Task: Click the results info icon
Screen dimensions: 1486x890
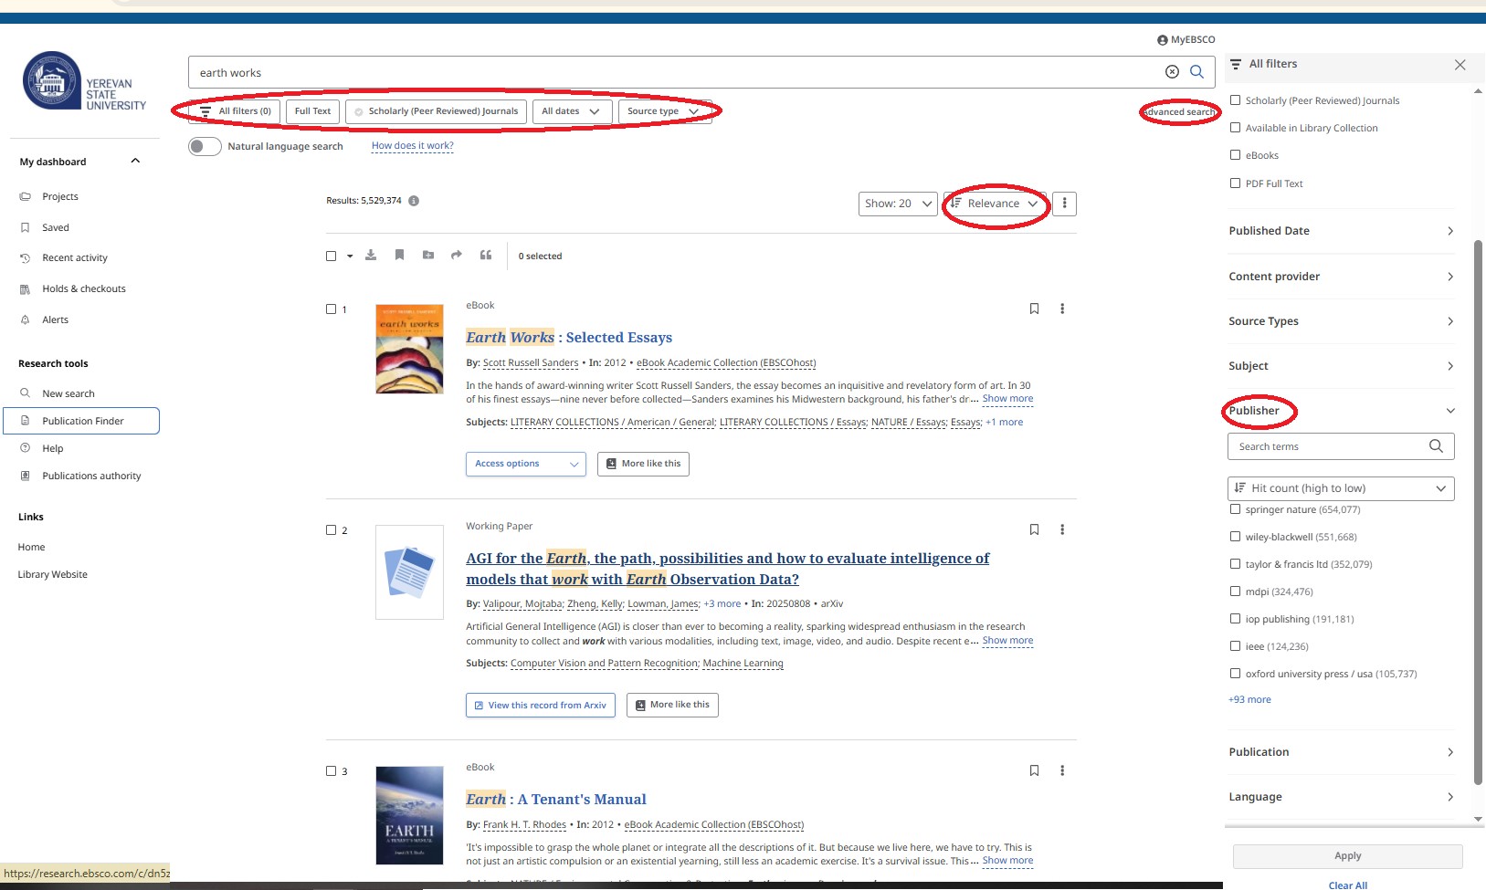Action: pos(414,201)
